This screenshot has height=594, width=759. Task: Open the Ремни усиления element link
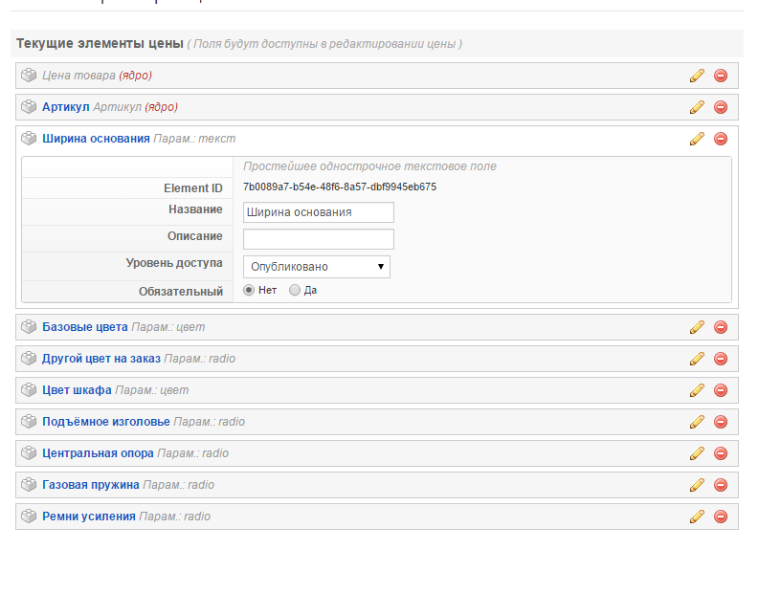89,517
